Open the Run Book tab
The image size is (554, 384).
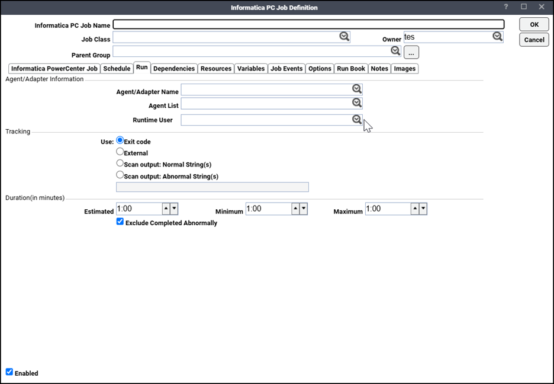[351, 69]
